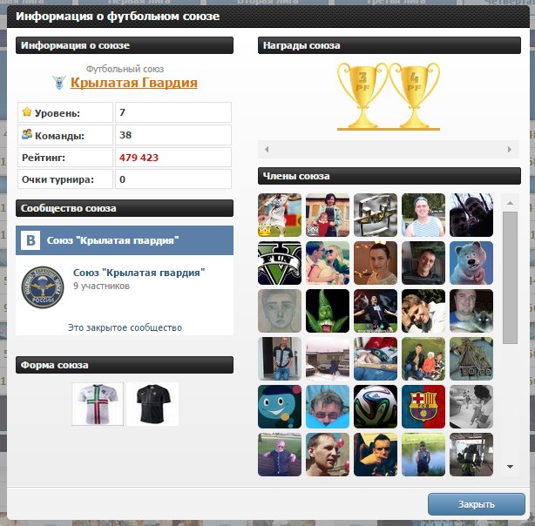Click the winged union crest icon
The image size is (535, 526).
[x=59, y=83]
